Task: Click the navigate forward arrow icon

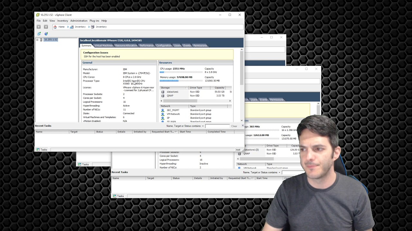Action: pyautogui.click(x=46, y=27)
